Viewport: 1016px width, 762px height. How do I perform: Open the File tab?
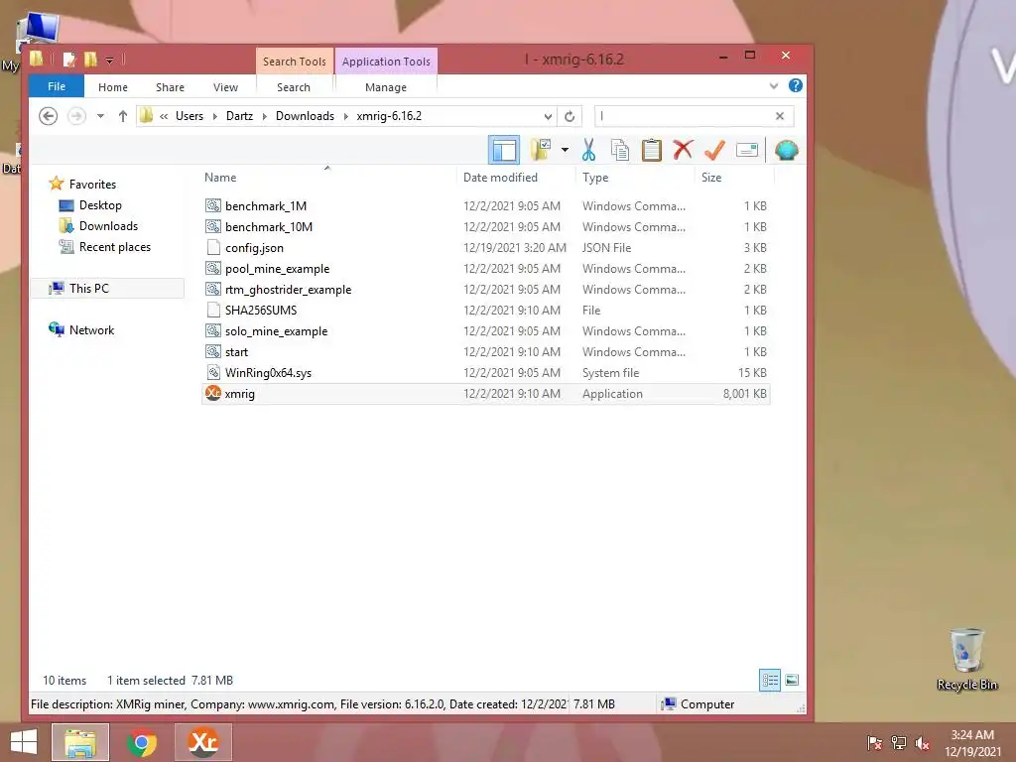[x=57, y=86]
